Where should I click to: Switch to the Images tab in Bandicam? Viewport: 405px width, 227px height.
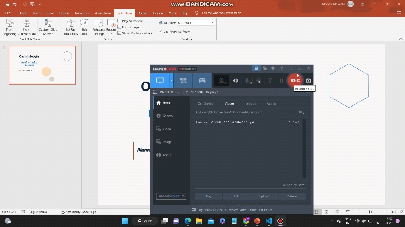pyautogui.click(x=250, y=104)
